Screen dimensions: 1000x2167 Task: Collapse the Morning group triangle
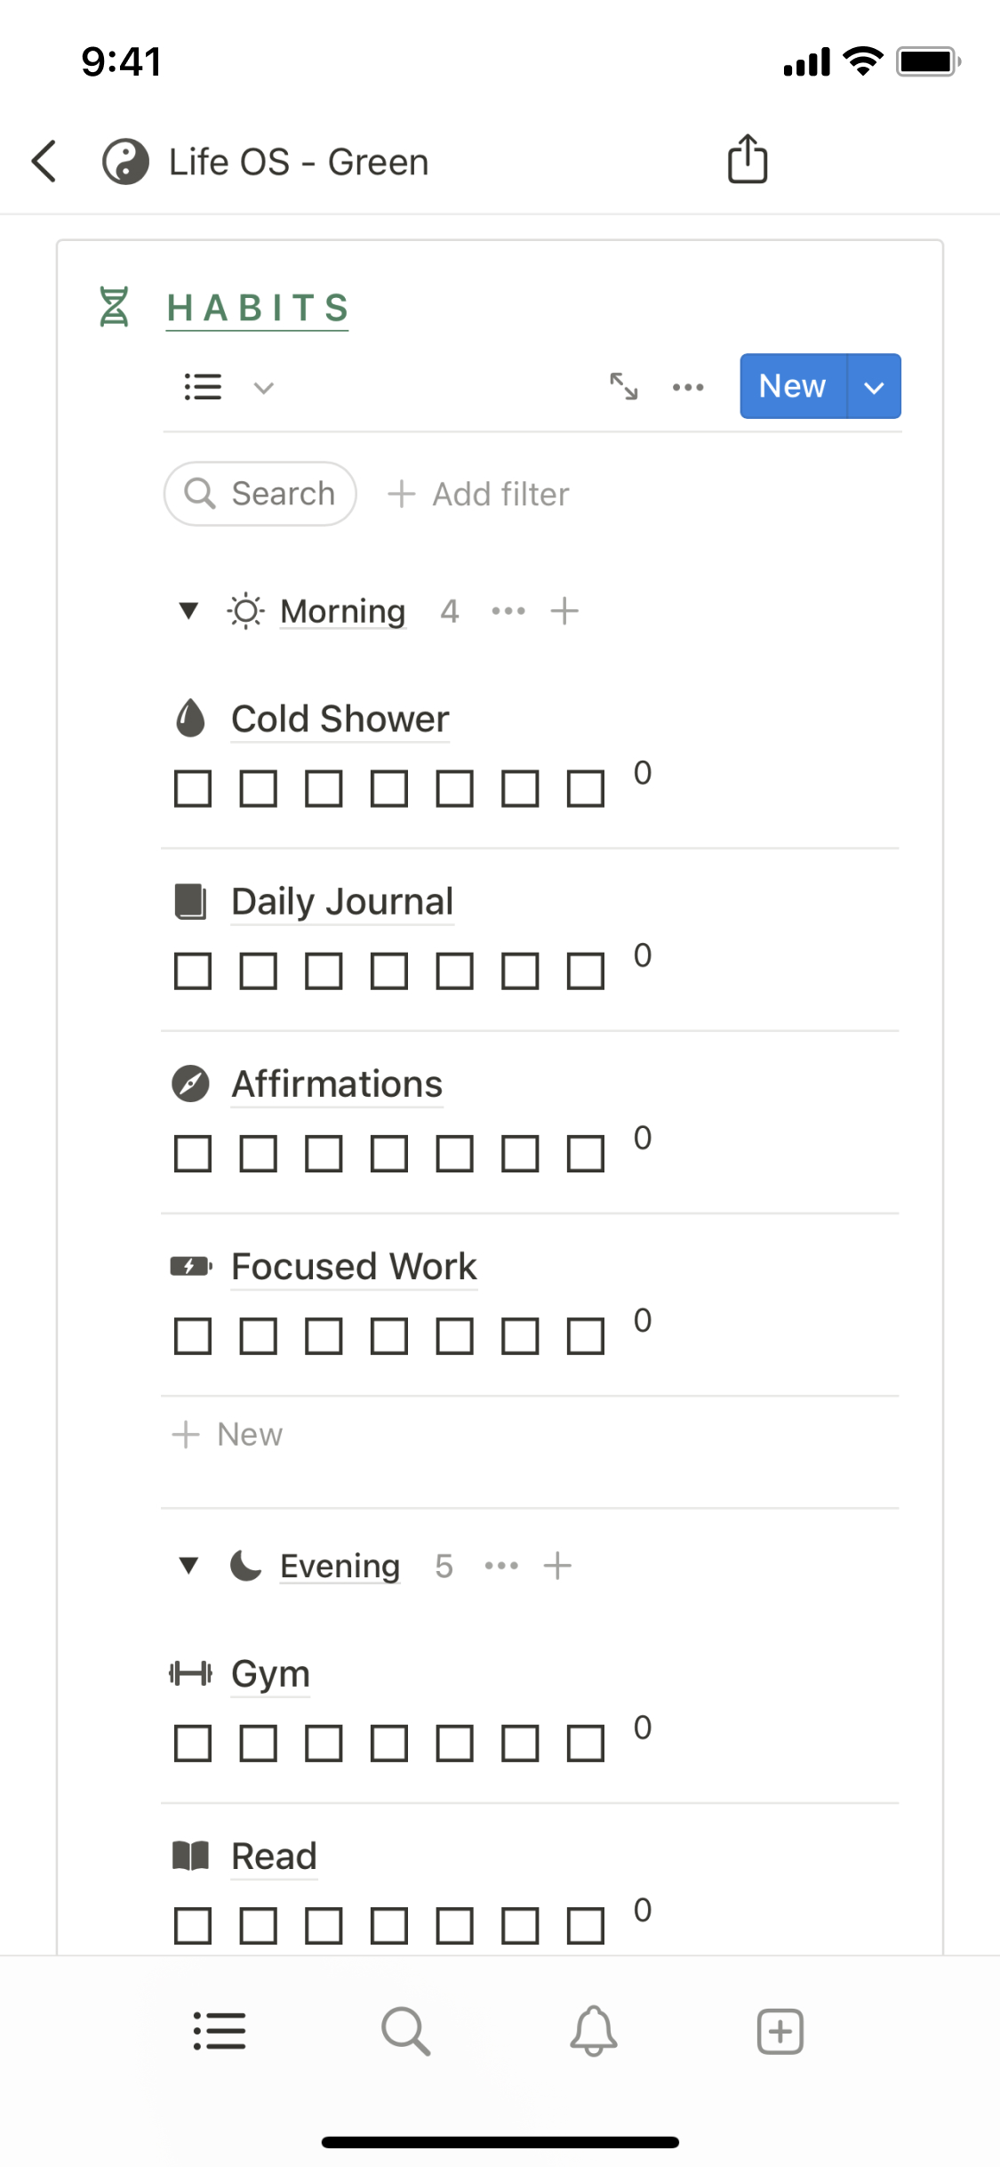click(188, 611)
